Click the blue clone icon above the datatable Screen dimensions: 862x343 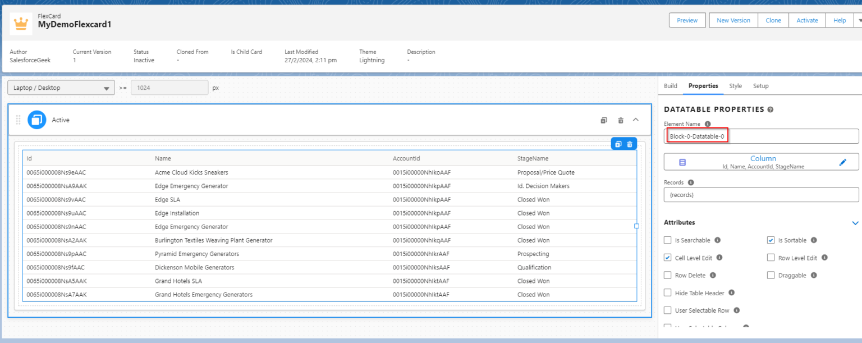[618, 144]
